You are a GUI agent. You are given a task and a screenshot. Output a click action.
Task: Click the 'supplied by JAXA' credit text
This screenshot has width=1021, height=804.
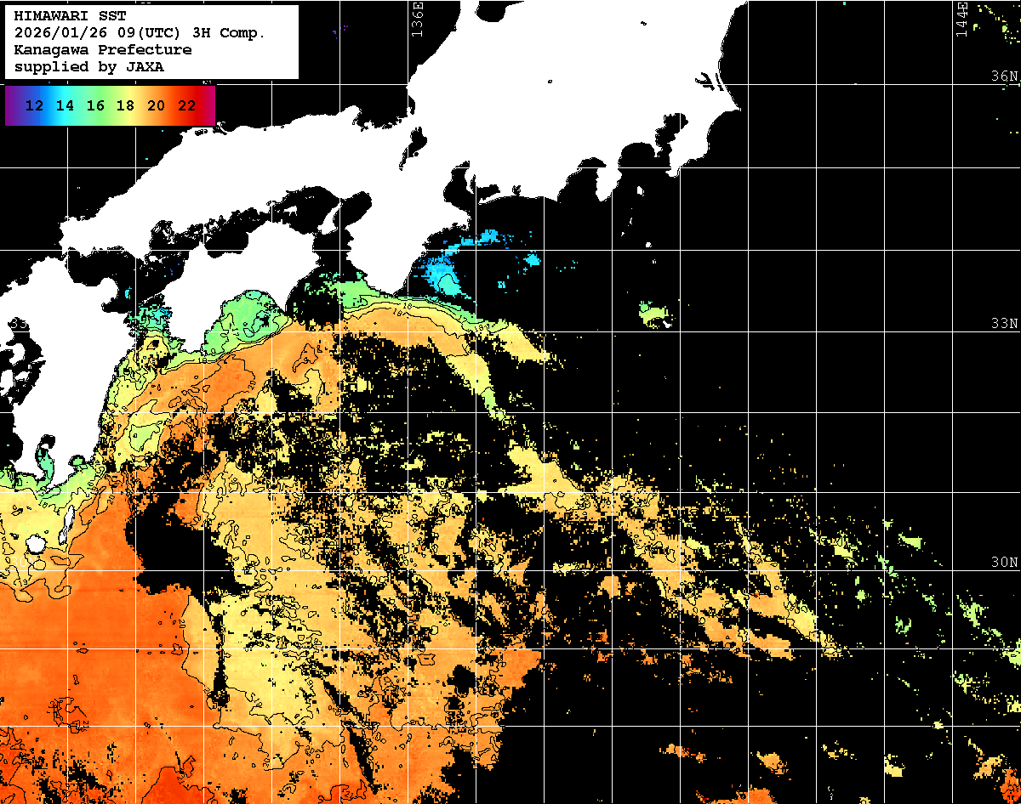pos(88,67)
